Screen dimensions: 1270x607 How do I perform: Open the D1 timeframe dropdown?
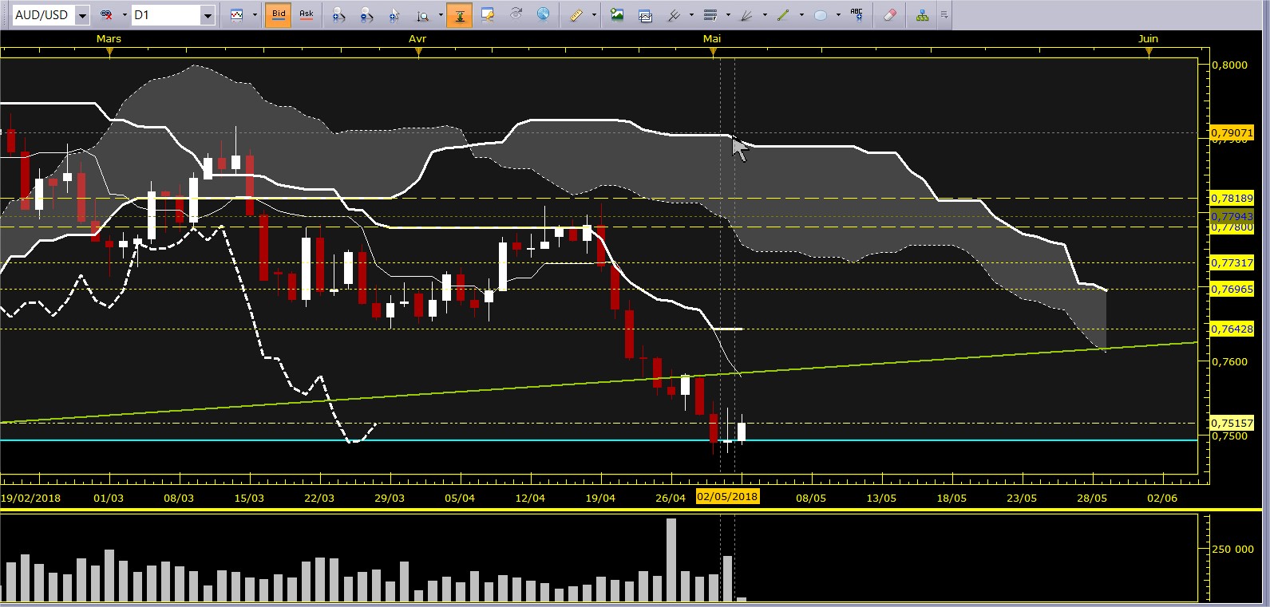[208, 15]
